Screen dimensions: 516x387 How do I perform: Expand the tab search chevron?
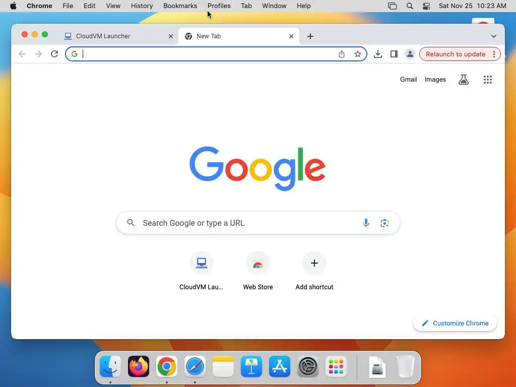click(x=494, y=36)
